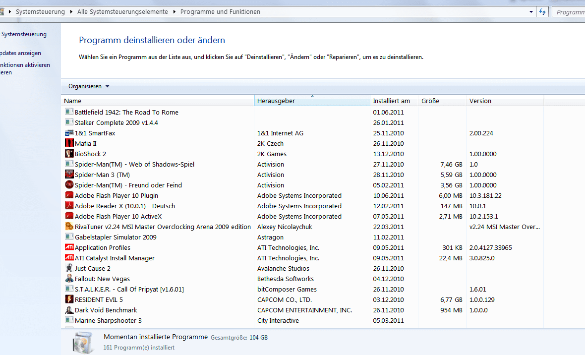
Task: Click the Dark Void Benchmark icon
Action: click(69, 310)
